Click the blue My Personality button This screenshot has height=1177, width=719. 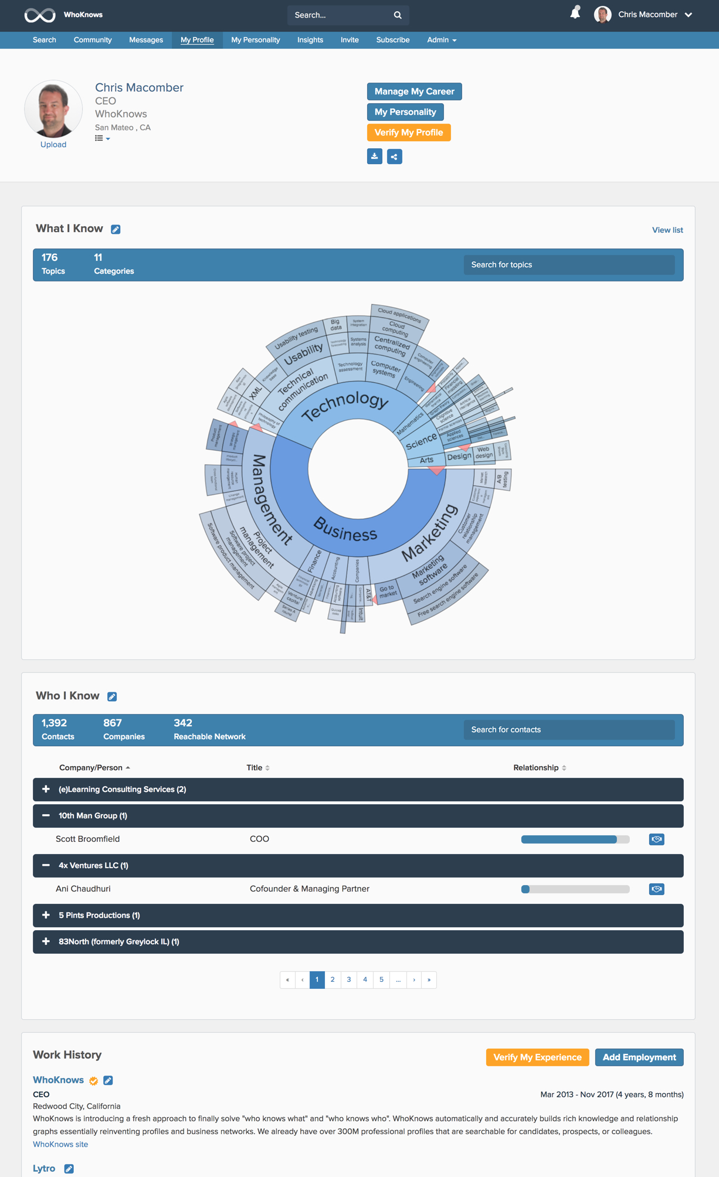tap(405, 112)
